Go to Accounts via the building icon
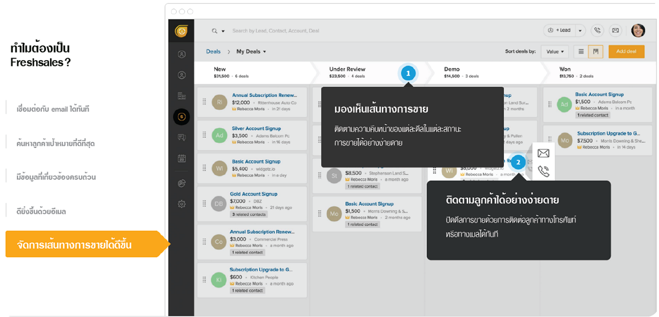 182,96
